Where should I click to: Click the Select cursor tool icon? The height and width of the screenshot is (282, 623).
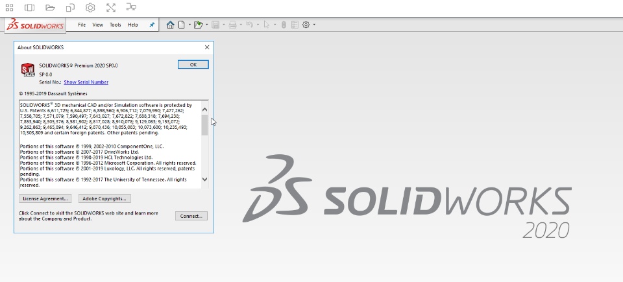coord(266,25)
